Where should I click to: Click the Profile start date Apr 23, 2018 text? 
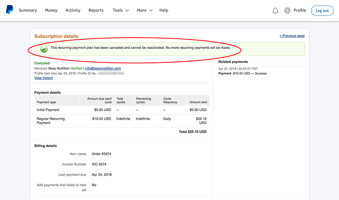pos(55,73)
